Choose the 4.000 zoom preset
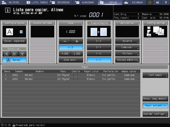 pyautogui.click(x=65, y=54)
